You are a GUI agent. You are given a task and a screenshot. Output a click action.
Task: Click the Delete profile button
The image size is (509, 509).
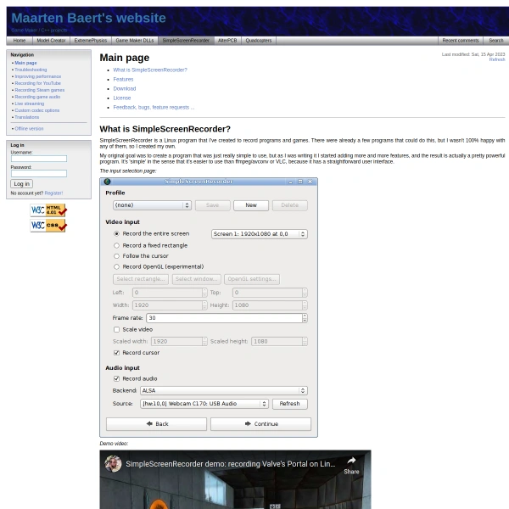click(290, 205)
